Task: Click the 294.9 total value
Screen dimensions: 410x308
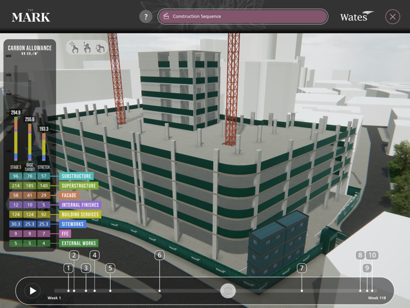Action: (16, 113)
